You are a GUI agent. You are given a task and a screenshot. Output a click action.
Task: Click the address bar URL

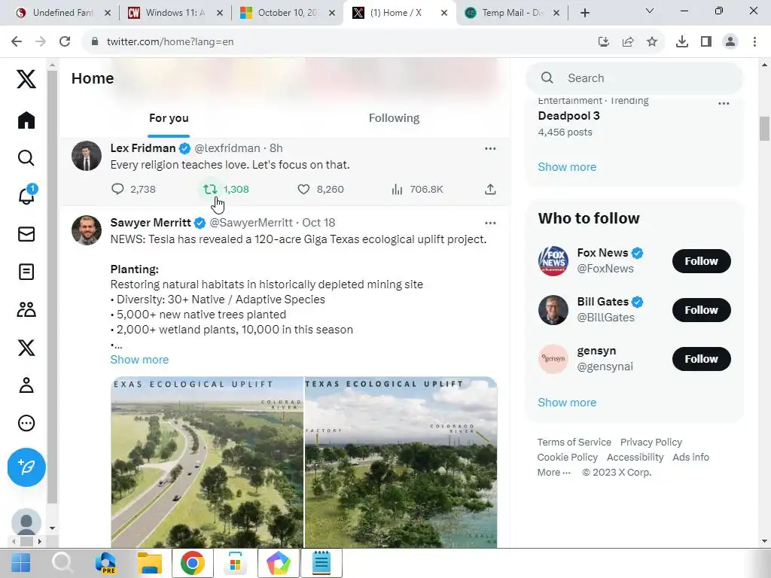click(x=170, y=42)
